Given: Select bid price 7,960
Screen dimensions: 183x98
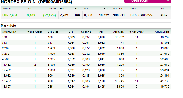Looking at the screenshot, I should click(71, 48).
